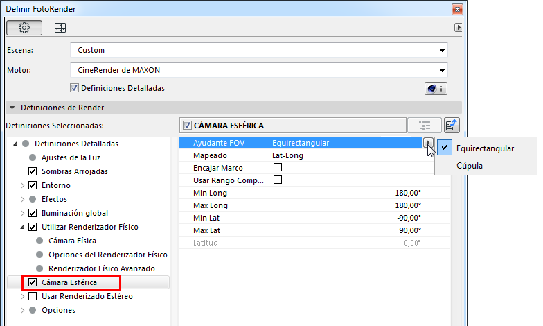Viewport: 543px width, 326px height.
Task: Click Latitud value 0,00°
Action: coord(412,243)
